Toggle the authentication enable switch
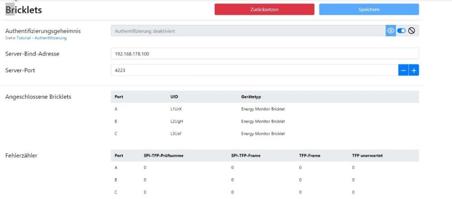The width and height of the screenshot is (452, 199). (x=401, y=31)
